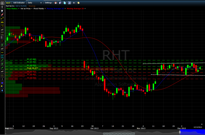205x135 pixels.
Task: Open the yellow sticky note icon
Action: tap(78, 3)
